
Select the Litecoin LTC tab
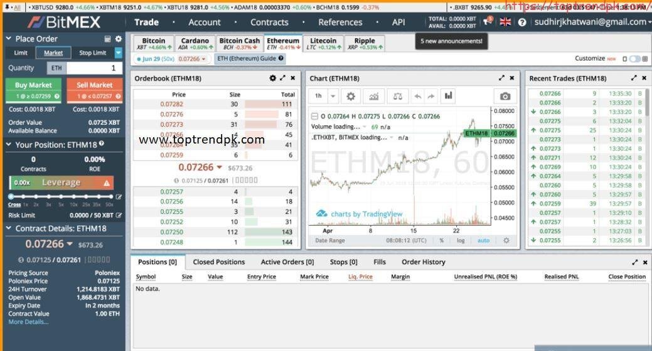(x=324, y=43)
